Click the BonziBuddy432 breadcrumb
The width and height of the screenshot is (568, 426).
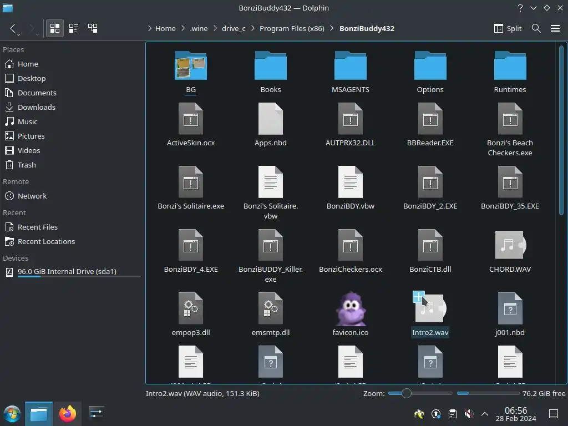pyautogui.click(x=367, y=29)
